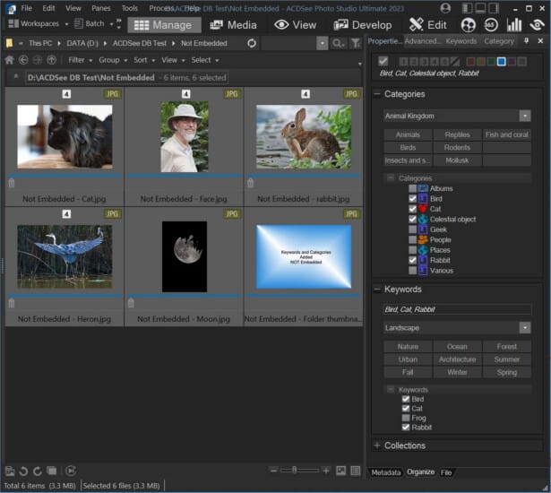Click the Home folder navigation icon
The image size is (551, 493).
[10, 60]
